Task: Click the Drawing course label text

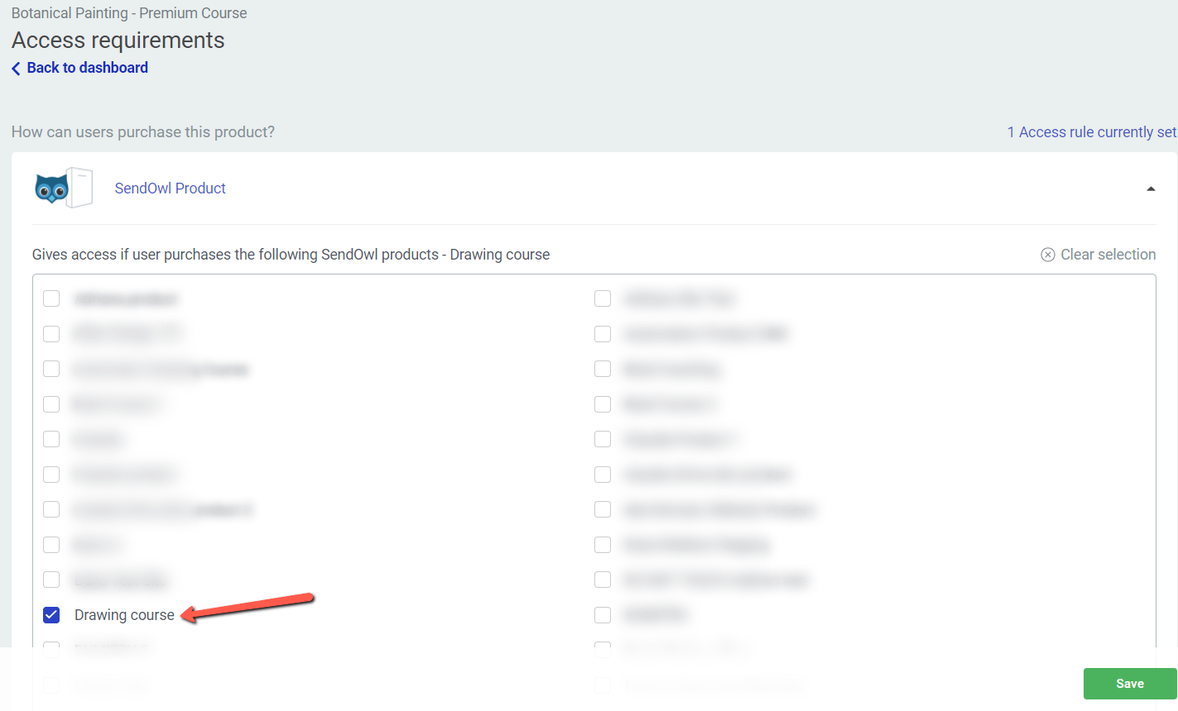Action: [124, 615]
